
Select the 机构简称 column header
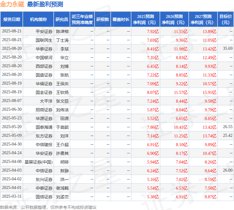[38, 19]
